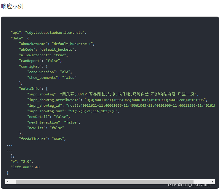219x189 pixels.
Task: Click the horizontal scrollbar left arrow
Action: point(8,182)
